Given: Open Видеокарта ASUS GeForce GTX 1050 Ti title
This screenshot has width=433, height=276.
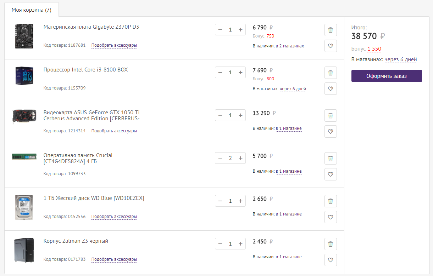Looking at the screenshot, I should click(91, 115).
